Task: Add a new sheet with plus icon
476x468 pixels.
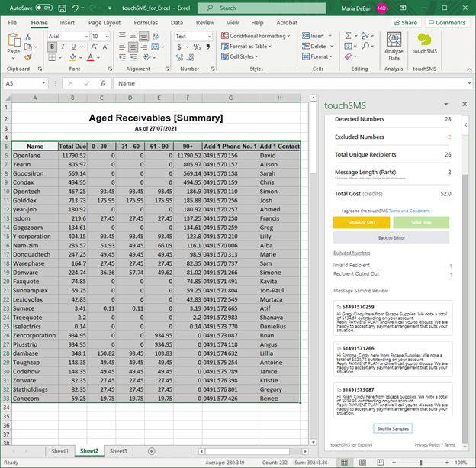Action: click(x=151, y=451)
